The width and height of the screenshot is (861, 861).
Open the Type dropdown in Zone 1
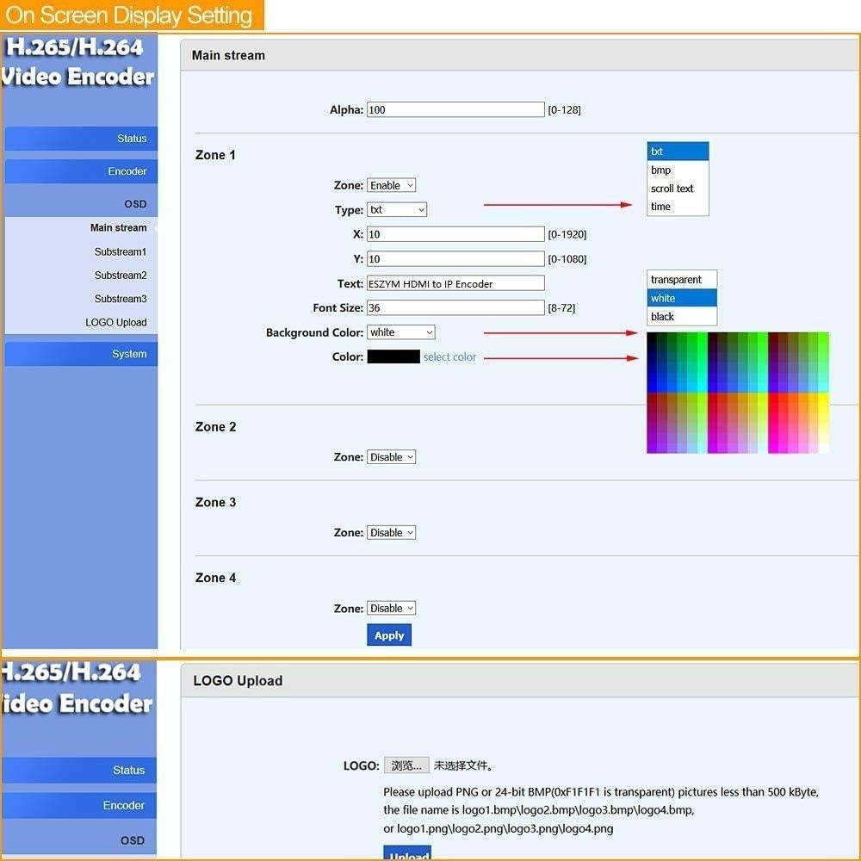point(397,209)
